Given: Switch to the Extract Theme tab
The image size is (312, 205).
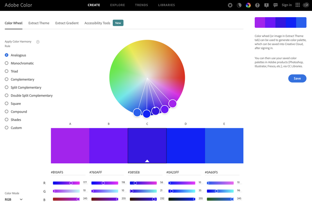Looking at the screenshot, I should click(x=39, y=23).
